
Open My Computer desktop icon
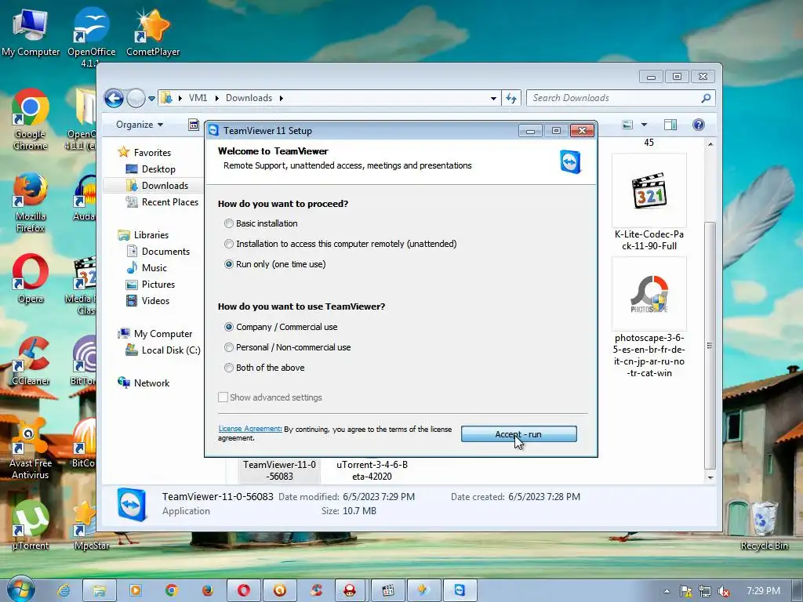point(31,31)
